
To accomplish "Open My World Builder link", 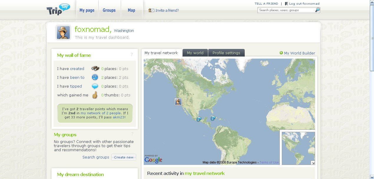I will coord(299,53).
